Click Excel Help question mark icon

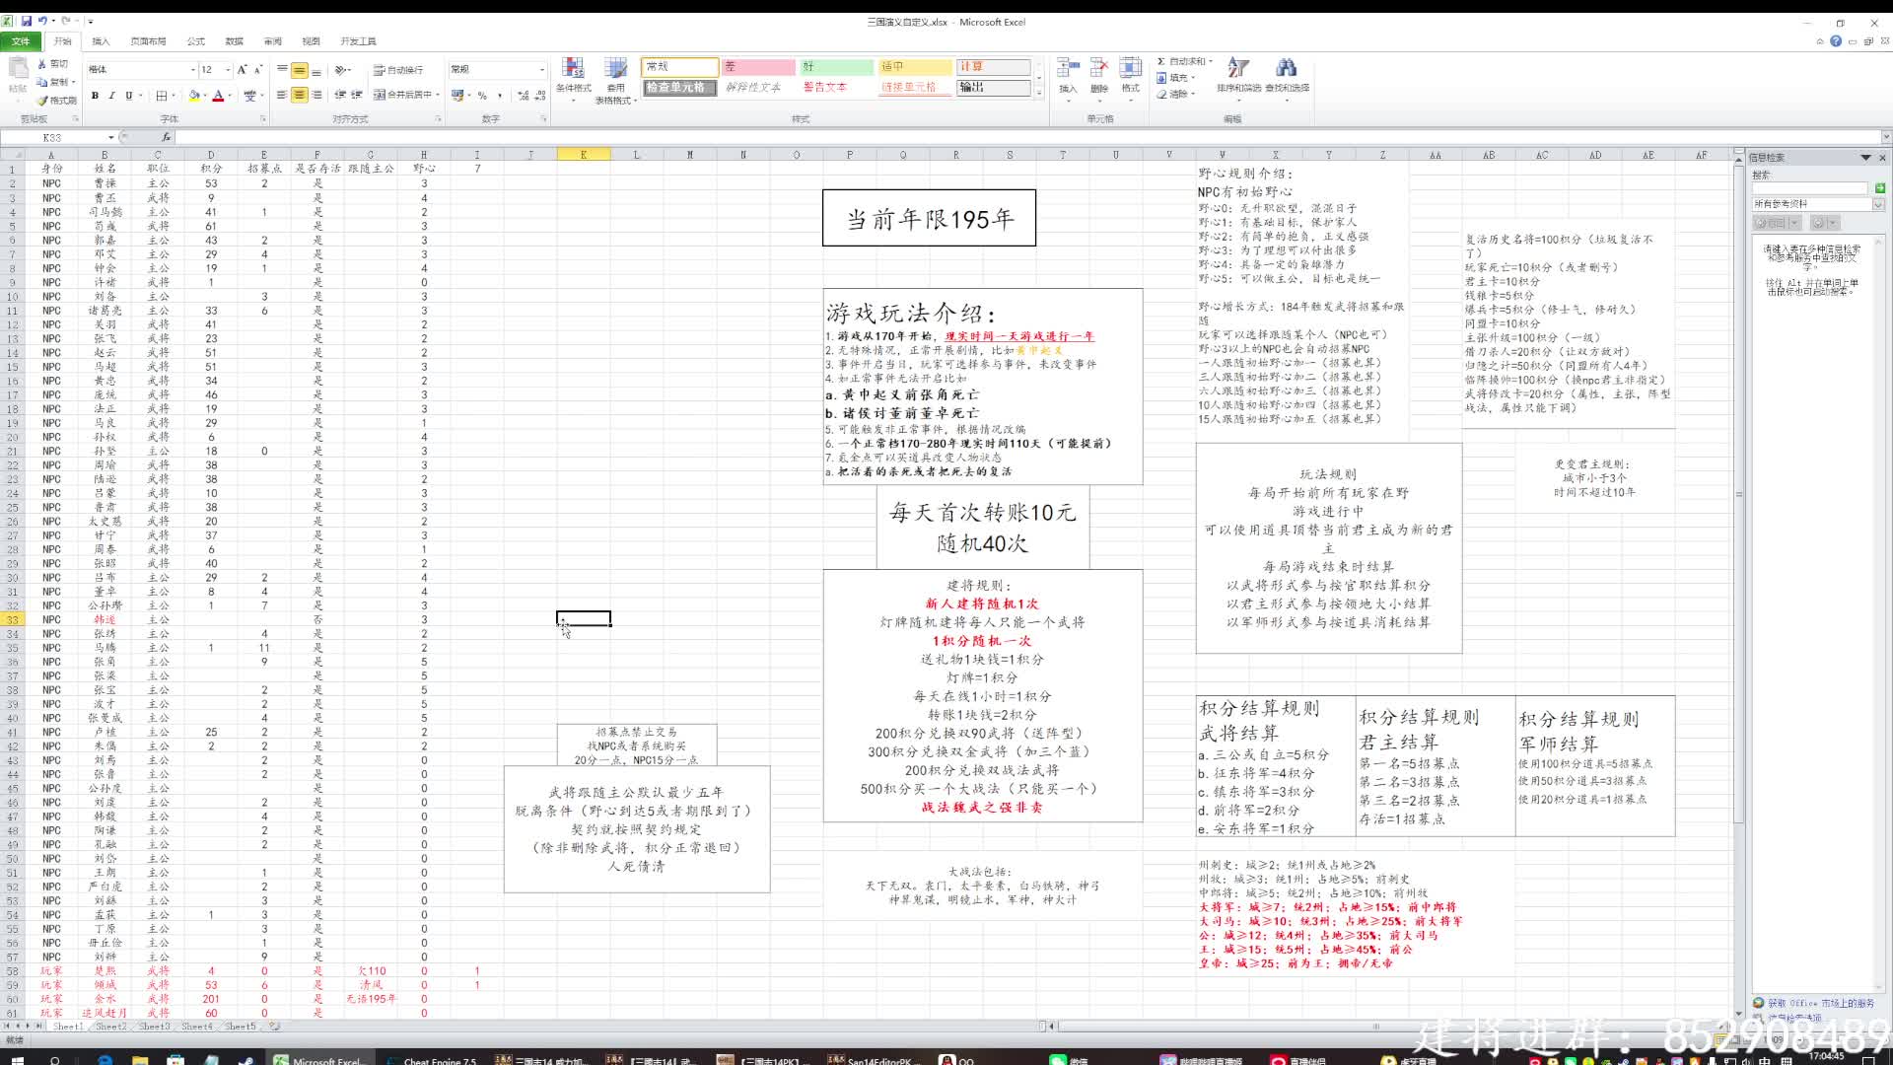pyautogui.click(x=1836, y=41)
